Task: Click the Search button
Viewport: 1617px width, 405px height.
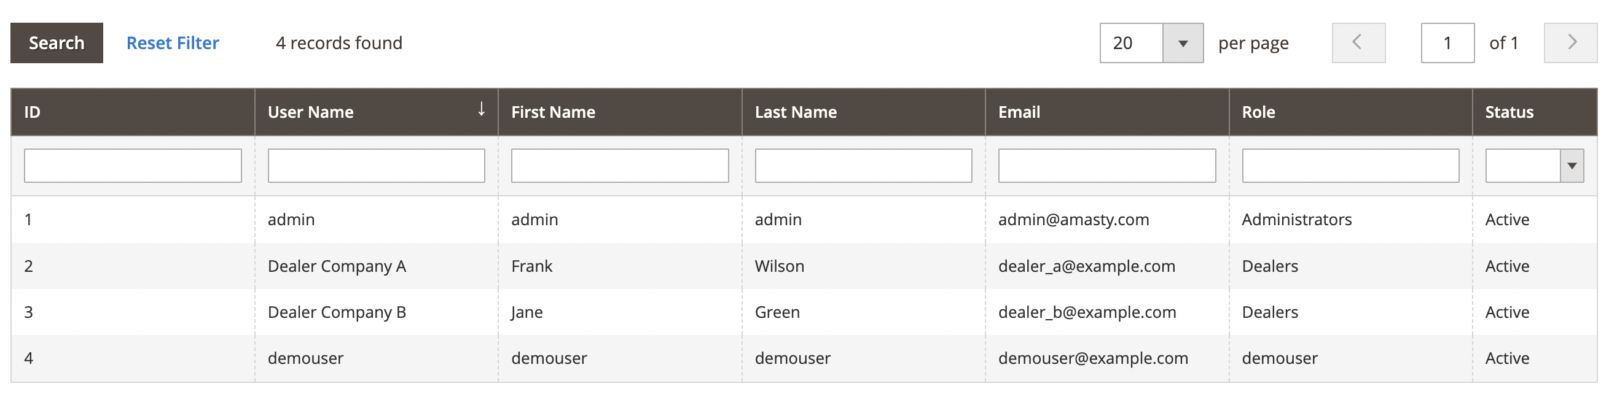Action: [x=57, y=42]
